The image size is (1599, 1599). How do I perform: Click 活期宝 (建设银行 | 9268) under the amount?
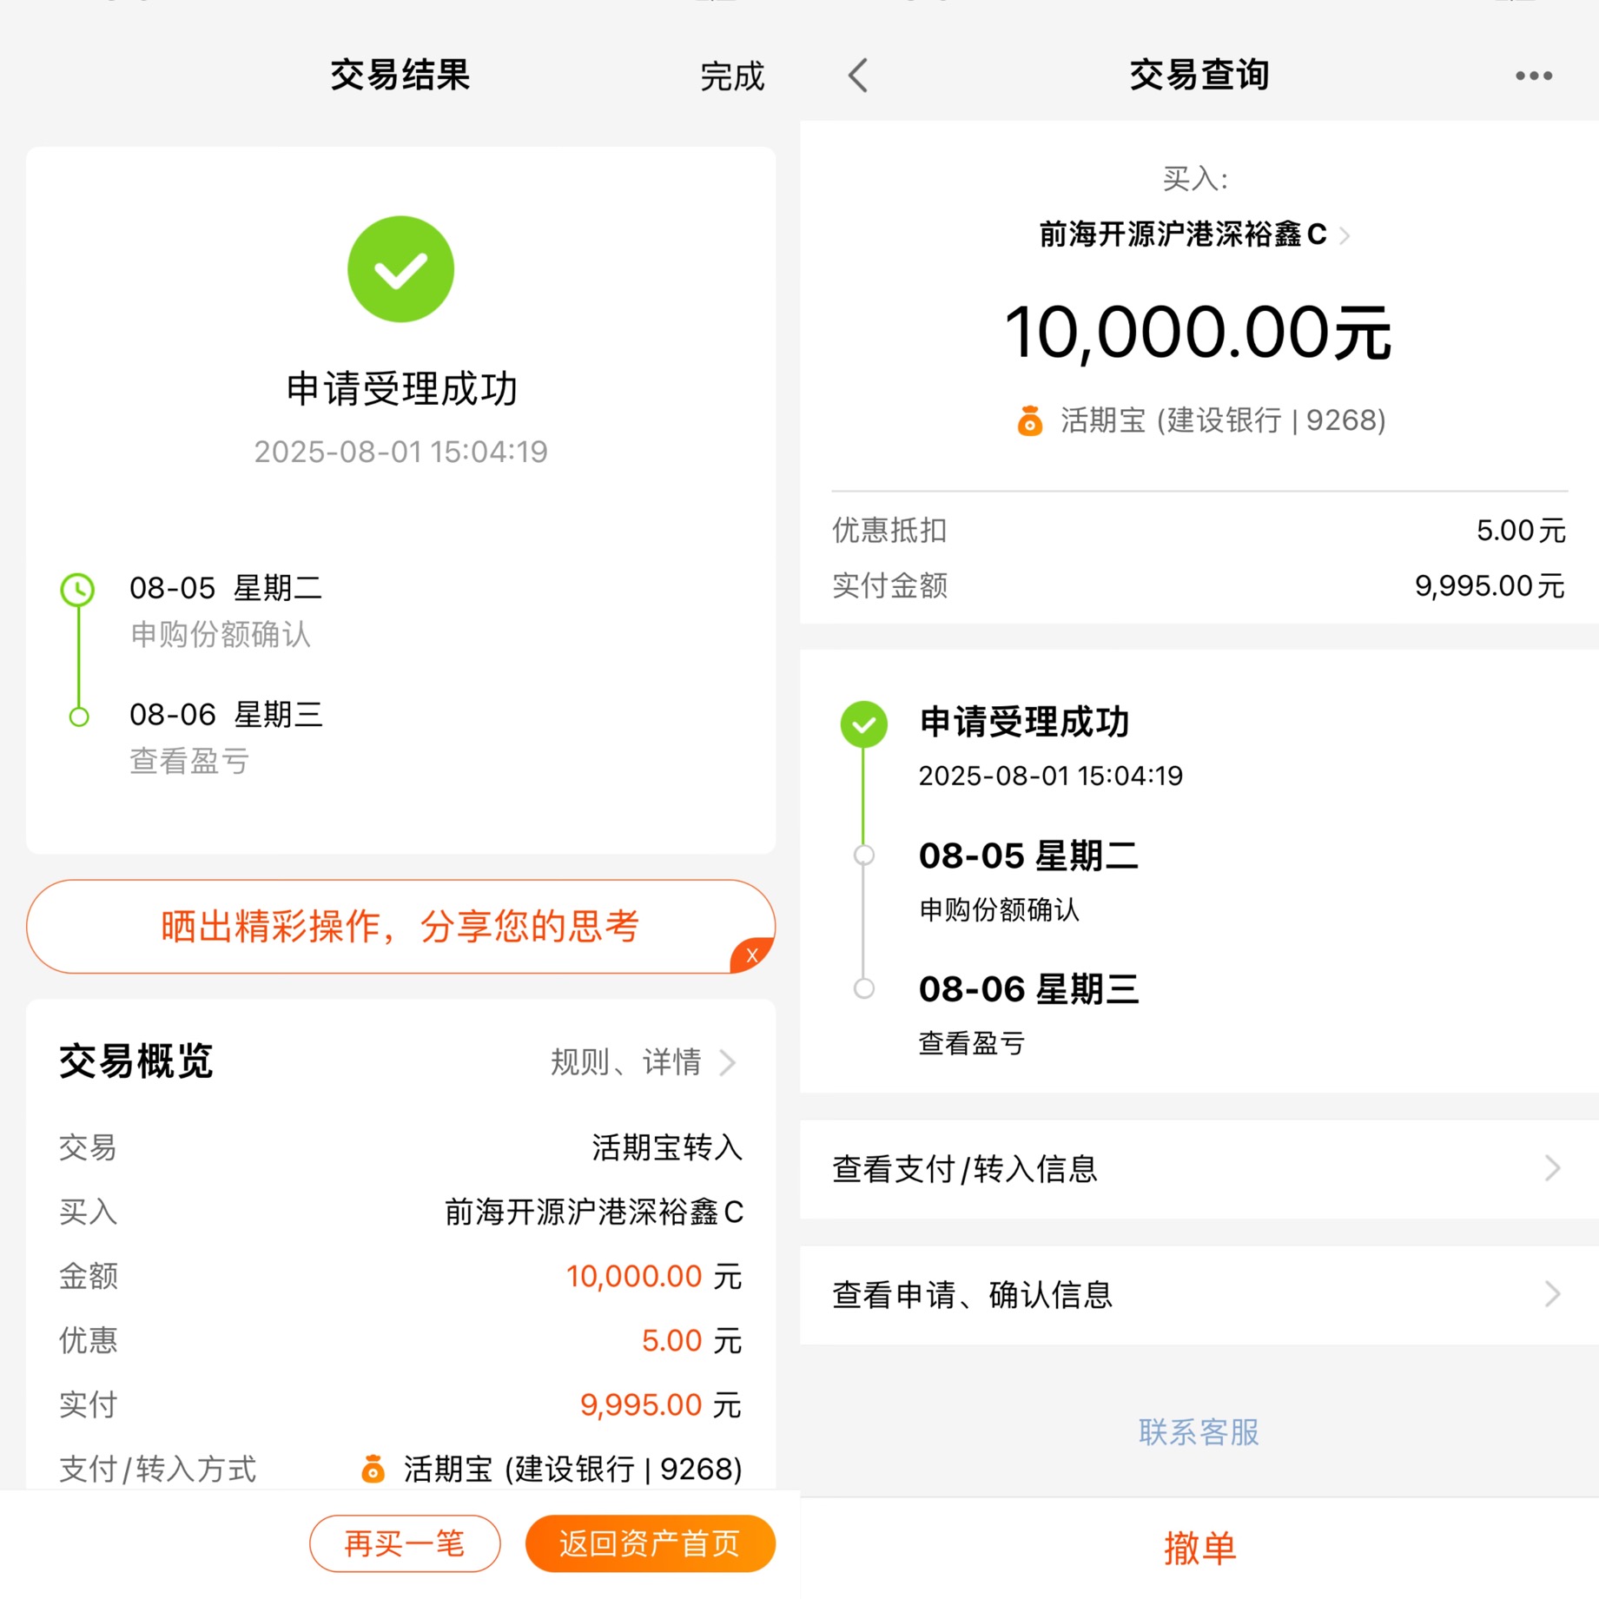click(1223, 420)
